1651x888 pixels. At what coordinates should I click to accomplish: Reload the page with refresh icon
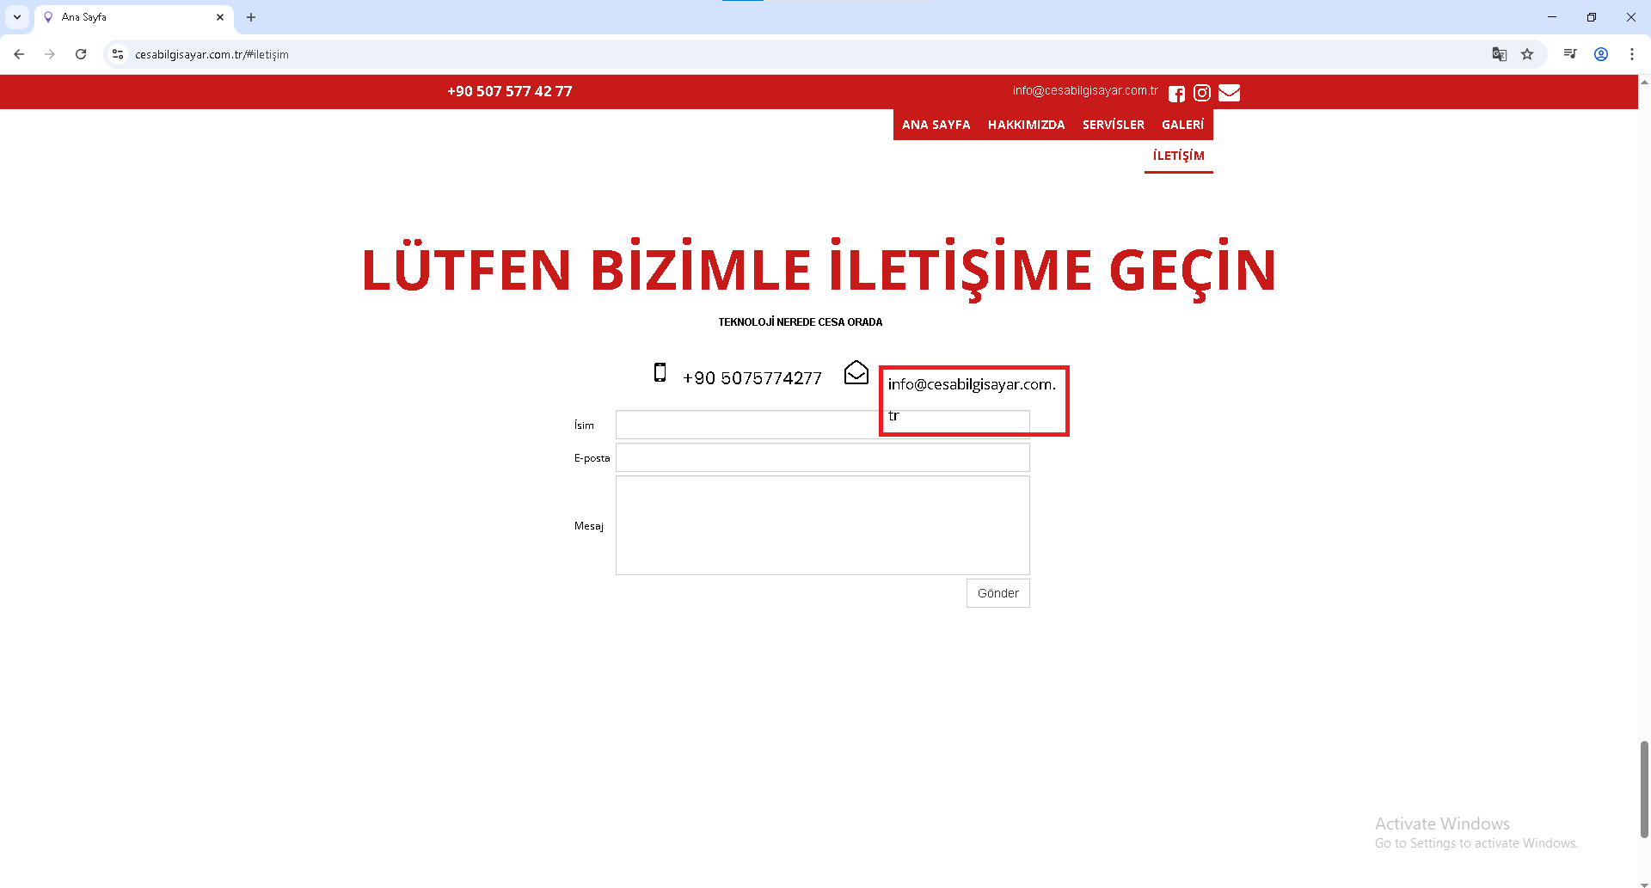(x=81, y=54)
